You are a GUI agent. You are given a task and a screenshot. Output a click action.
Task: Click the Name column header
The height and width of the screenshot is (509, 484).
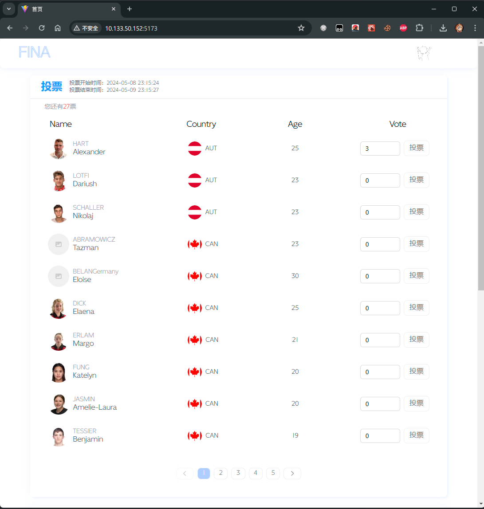60,124
